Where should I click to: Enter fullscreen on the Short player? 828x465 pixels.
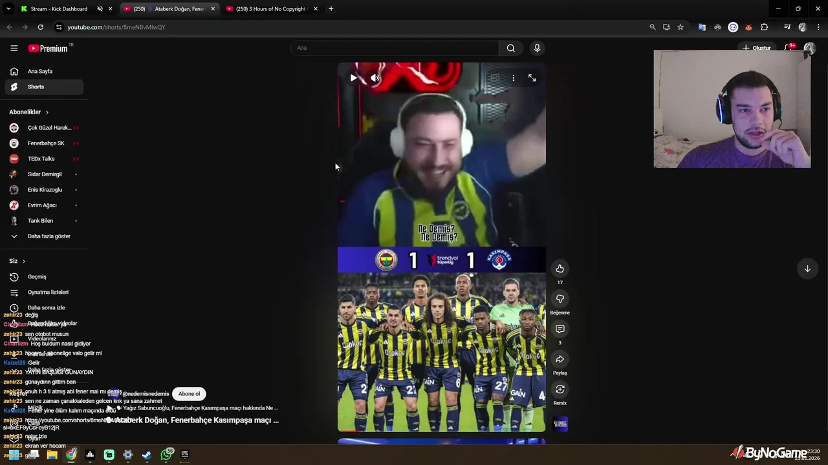coord(532,78)
